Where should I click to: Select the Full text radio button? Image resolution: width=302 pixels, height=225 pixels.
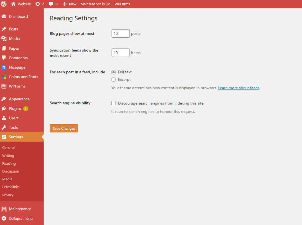(x=114, y=72)
